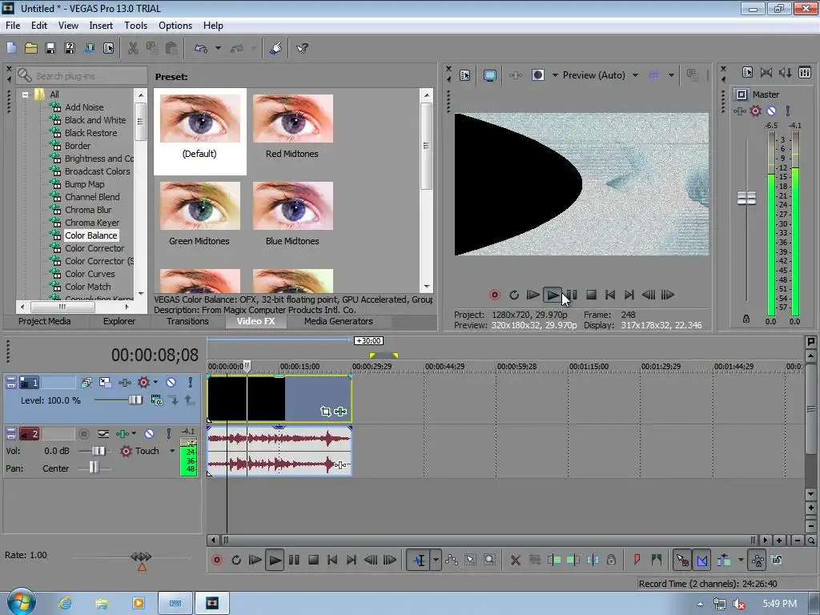The height and width of the screenshot is (615, 820).
Task: Click Stop button in timeline transport bar
Action: (x=313, y=560)
